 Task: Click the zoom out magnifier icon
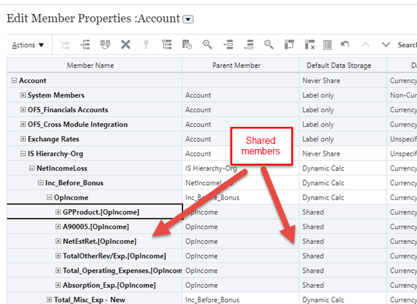point(269,45)
